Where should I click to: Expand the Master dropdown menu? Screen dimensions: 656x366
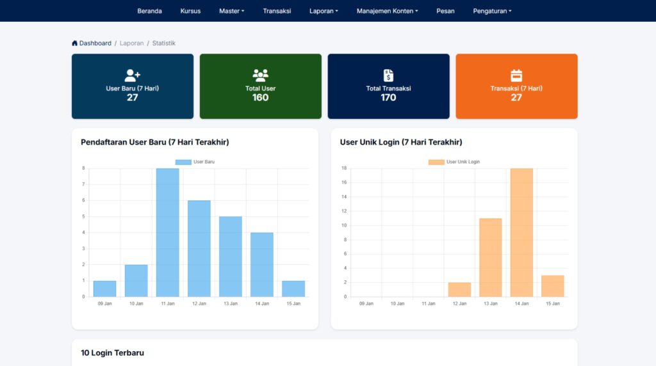[x=231, y=11]
